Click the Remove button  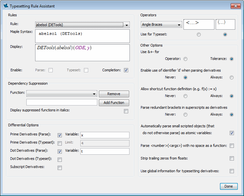click(x=114, y=94)
